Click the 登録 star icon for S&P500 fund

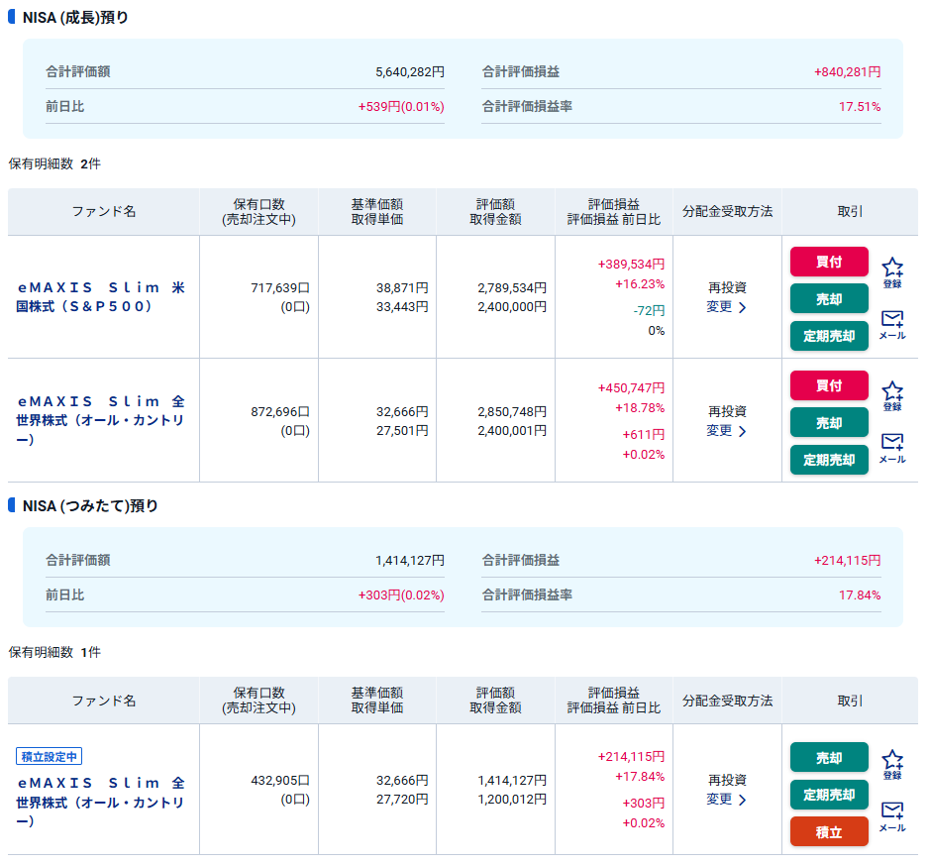point(892,270)
